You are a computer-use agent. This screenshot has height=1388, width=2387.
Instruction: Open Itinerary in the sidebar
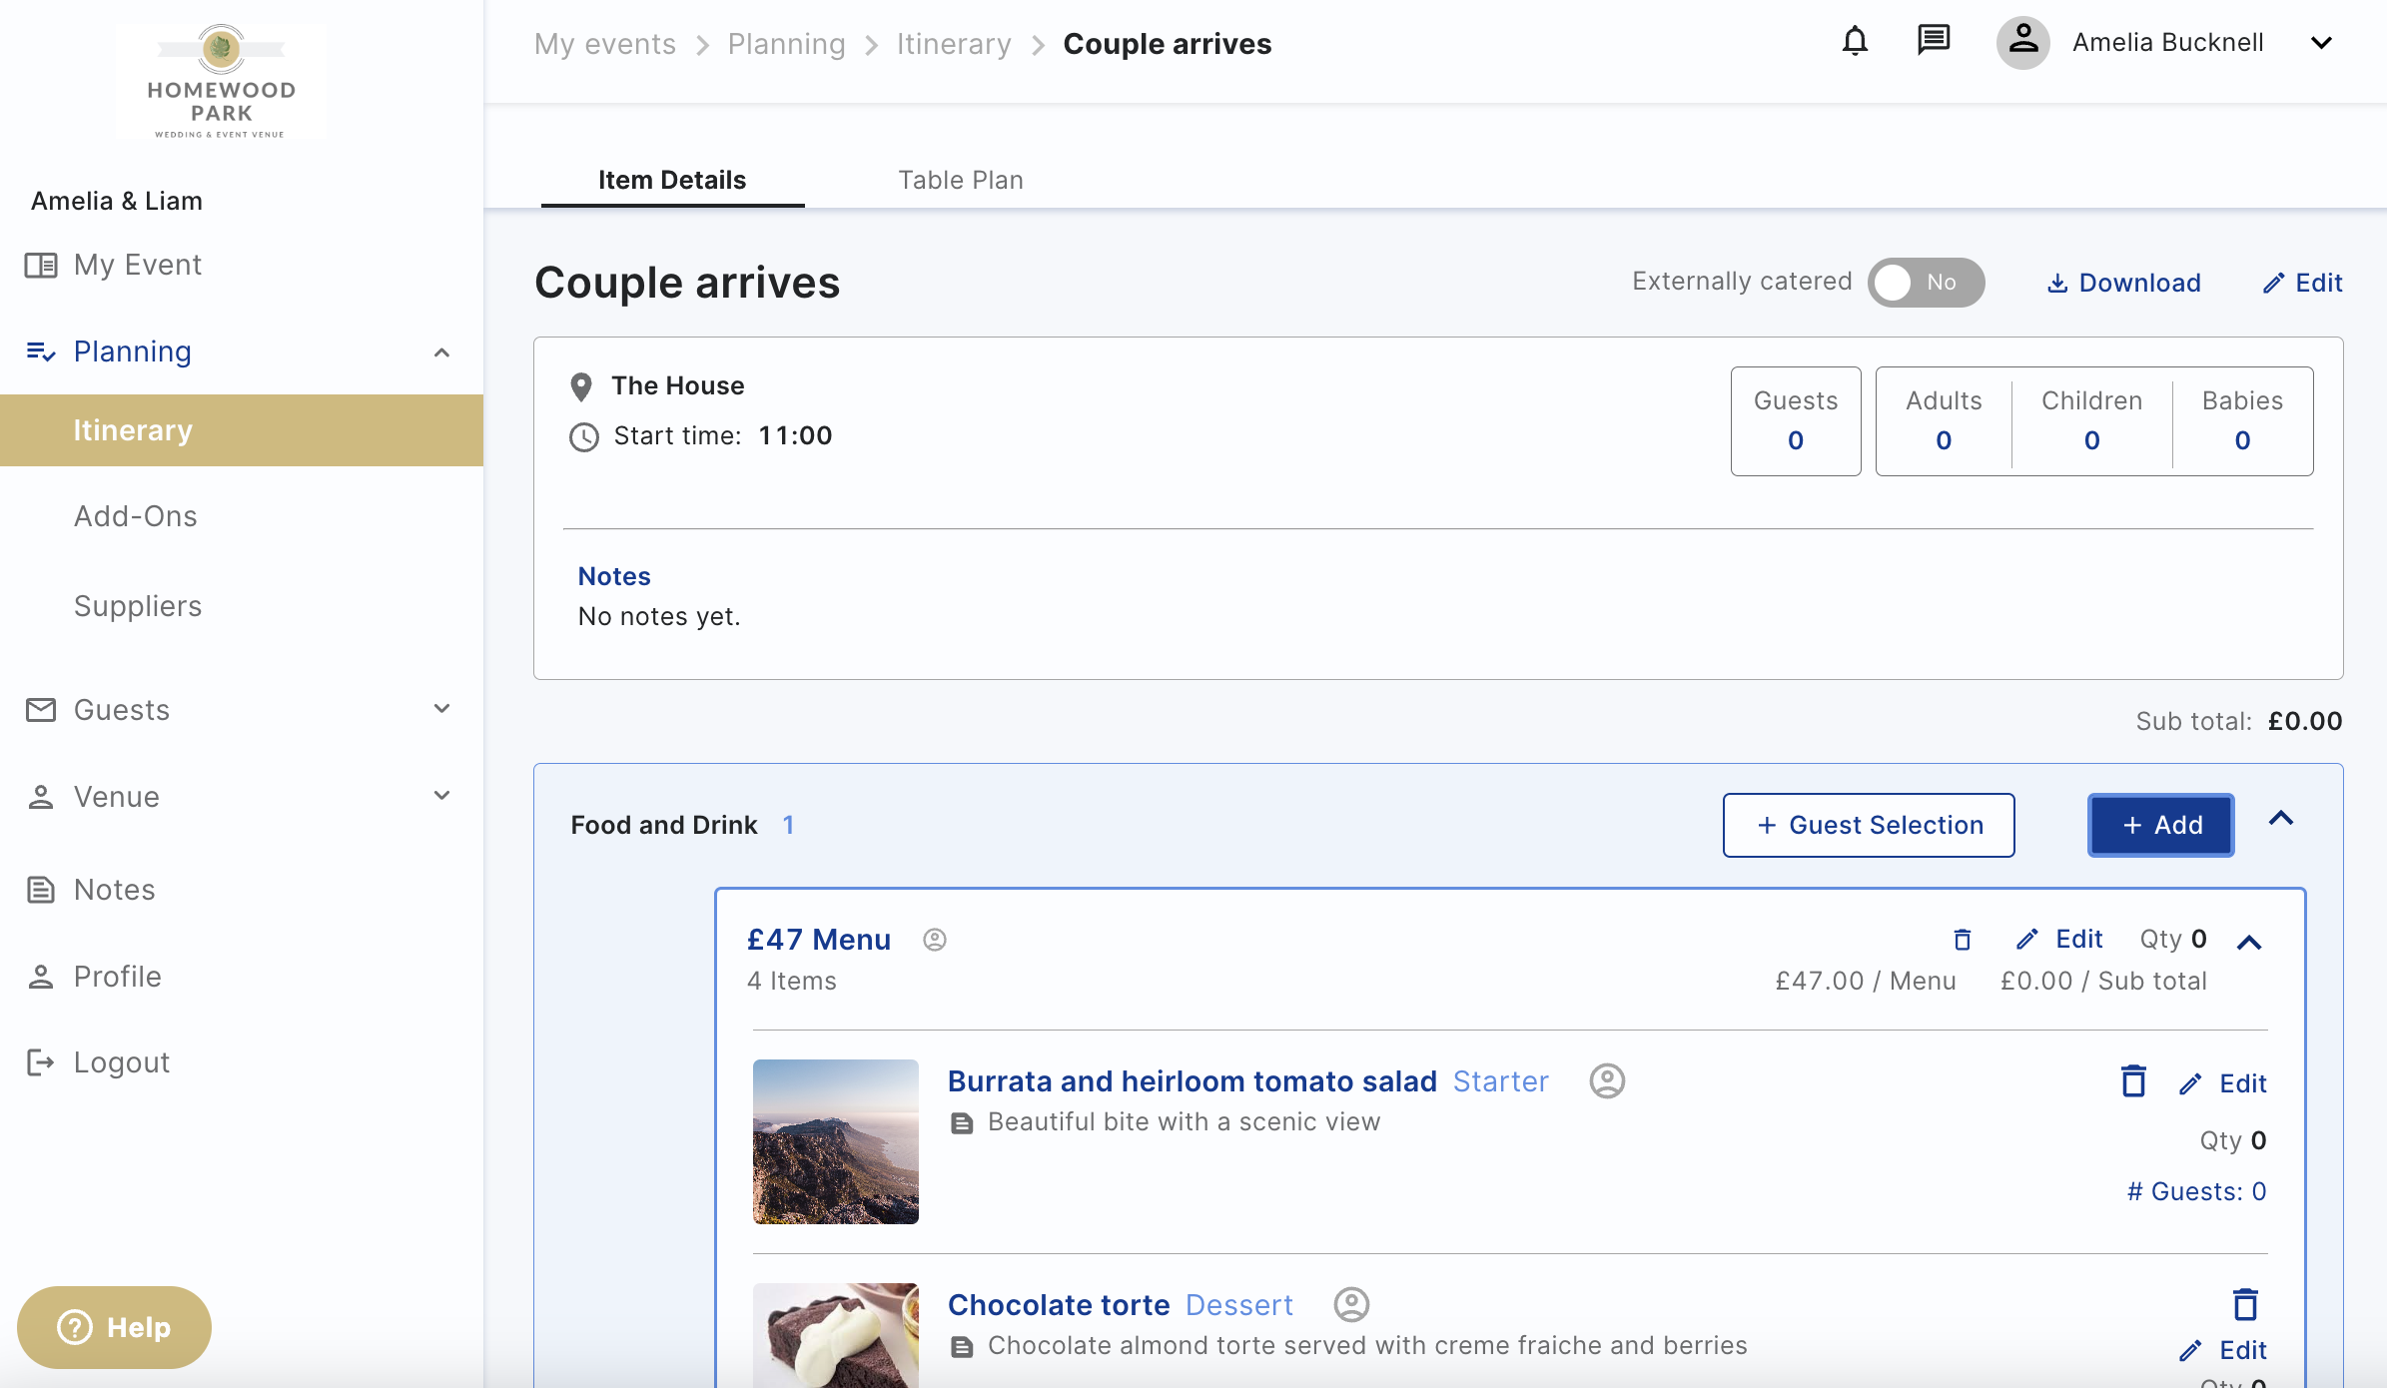point(242,430)
